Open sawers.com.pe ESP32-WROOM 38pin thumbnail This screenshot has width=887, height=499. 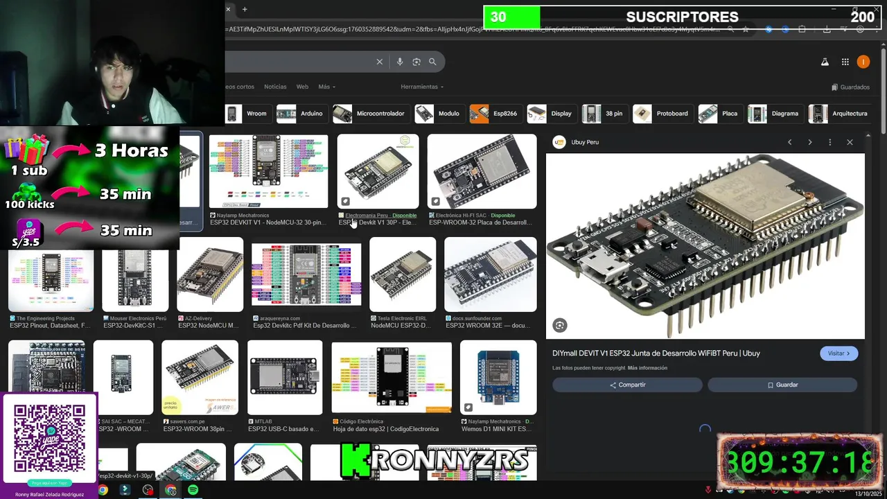point(200,377)
